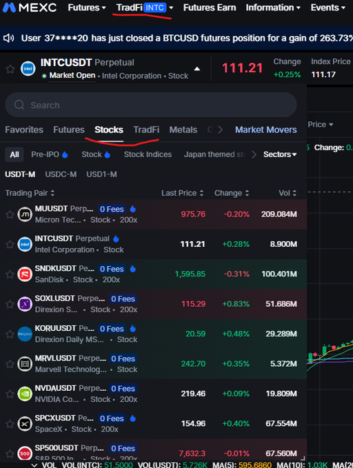This screenshot has width=353, height=468.
Task: Star the INTCUSDT row in the list
Action: click(x=10, y=244)
